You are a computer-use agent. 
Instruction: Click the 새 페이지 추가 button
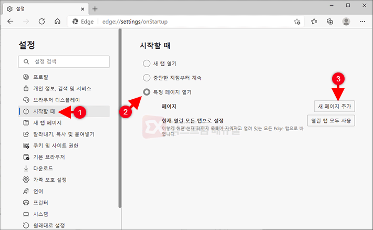click(335, 106)
